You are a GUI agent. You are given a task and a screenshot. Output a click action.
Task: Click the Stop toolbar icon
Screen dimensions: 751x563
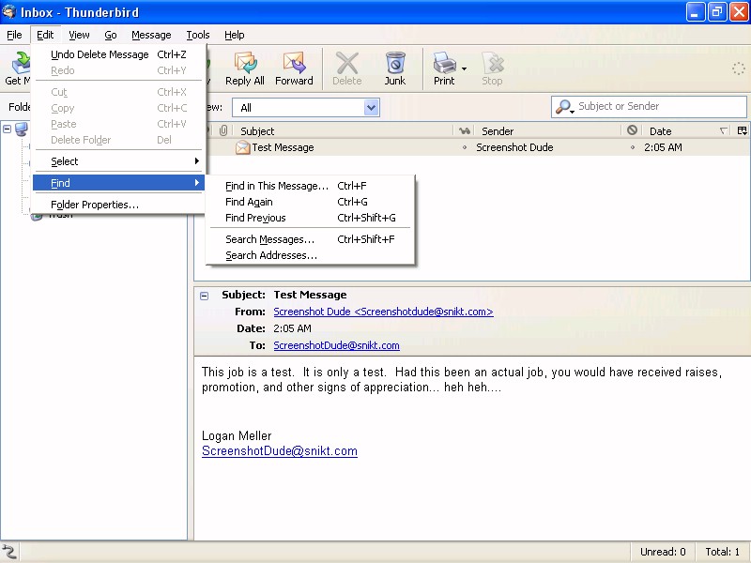coord(492,68)
